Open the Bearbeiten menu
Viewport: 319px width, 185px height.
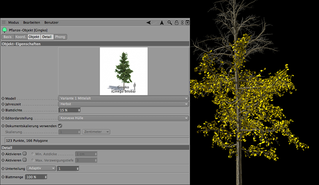31,23
